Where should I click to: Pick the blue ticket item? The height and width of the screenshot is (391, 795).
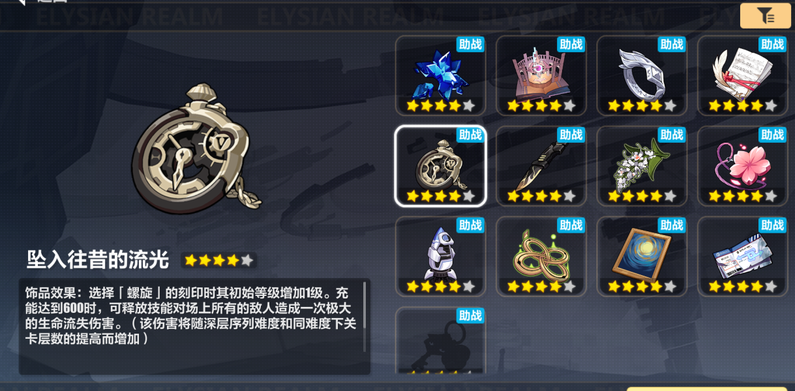pyautogui.click(x=743, y=257)
